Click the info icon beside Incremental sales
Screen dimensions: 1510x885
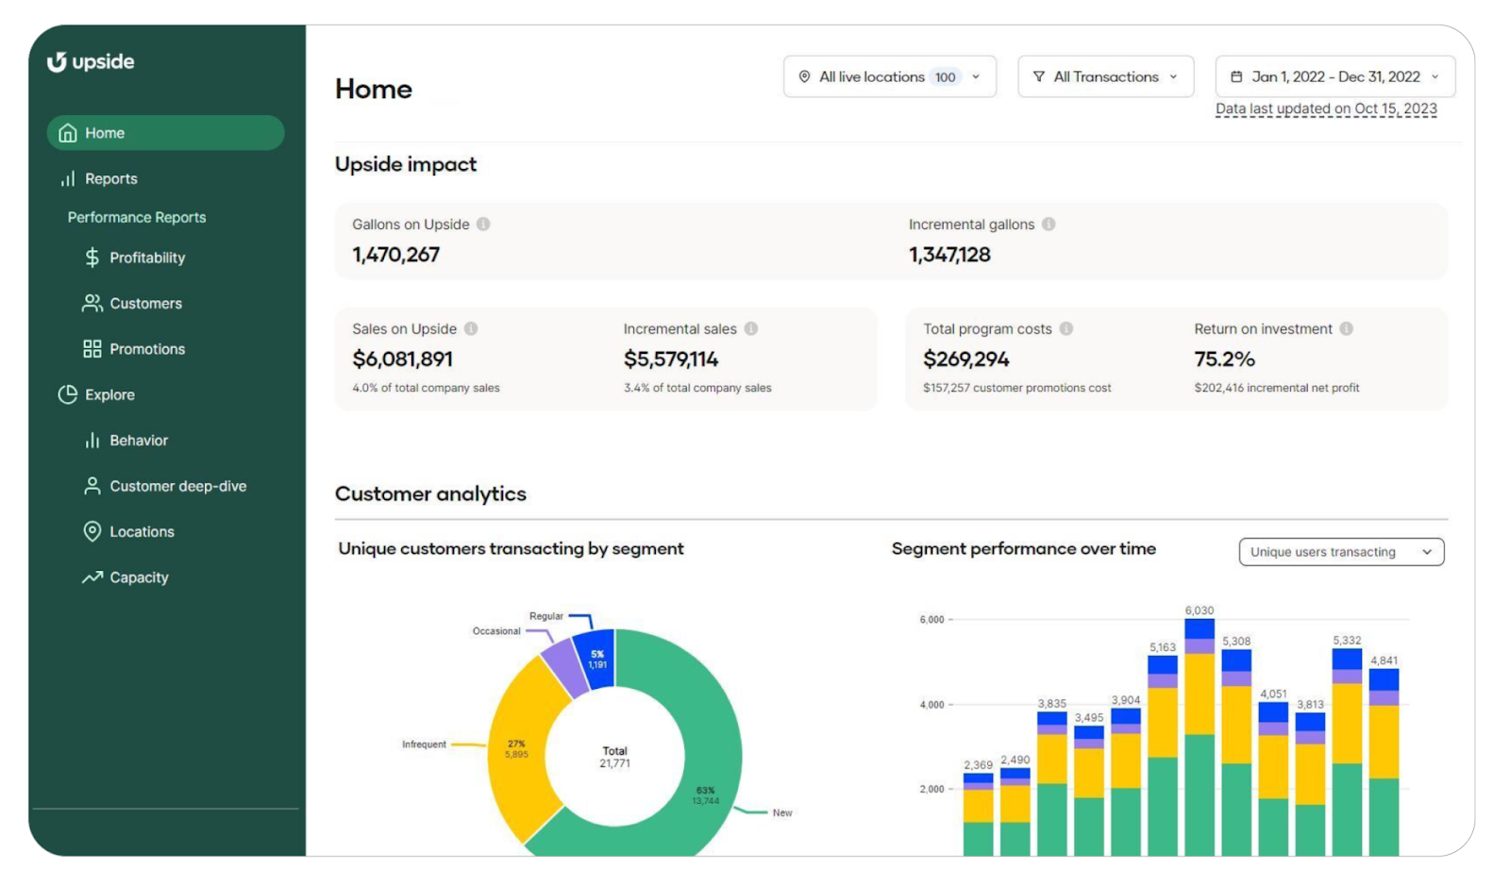click(751, 328)
